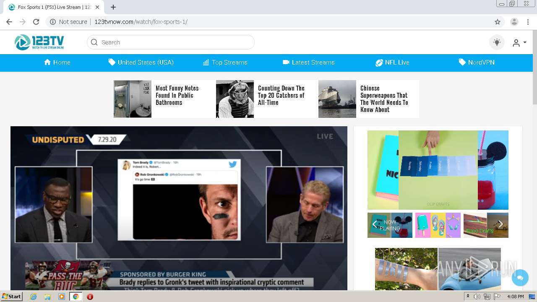Open the red Opera-style taskbar icon
This screenshot has width=537, height=302.
pyautogui.click(x=90, y=297)
